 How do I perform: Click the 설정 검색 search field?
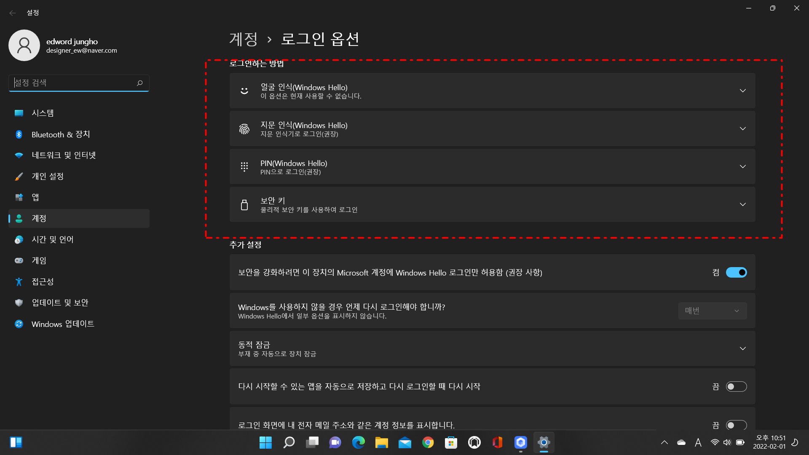coord(78,83)
